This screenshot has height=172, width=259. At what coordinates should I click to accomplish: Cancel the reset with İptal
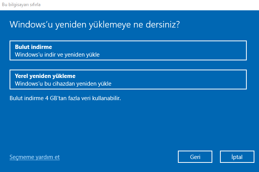point(237,157)
